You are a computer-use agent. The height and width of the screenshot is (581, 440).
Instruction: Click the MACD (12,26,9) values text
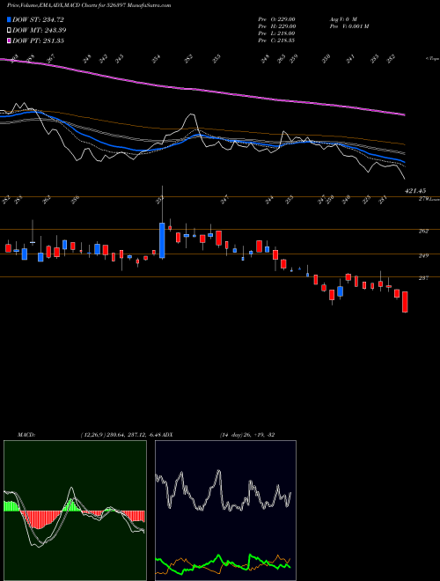pyautogui.click(x=121, y=435)
